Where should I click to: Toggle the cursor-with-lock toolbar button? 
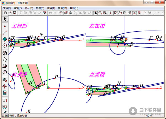pos(115,13)
